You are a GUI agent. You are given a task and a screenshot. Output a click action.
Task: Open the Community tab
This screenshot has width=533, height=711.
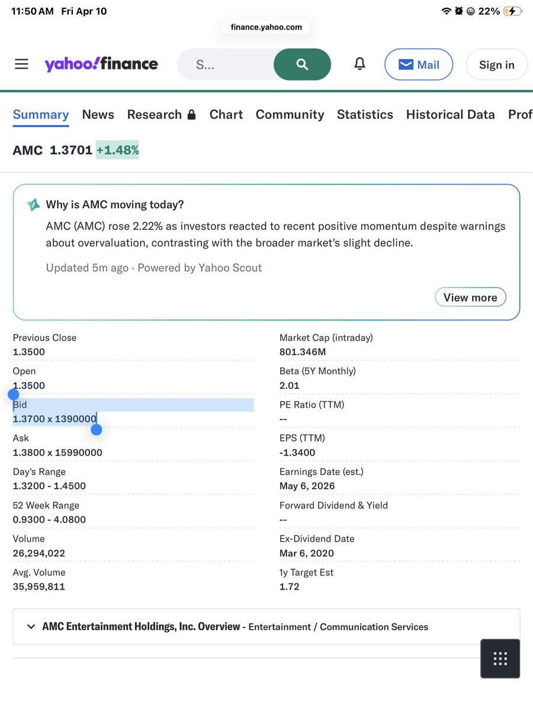[x=290, y=114]
